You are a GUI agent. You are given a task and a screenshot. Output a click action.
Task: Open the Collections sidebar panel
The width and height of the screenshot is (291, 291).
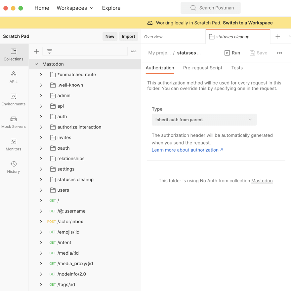click(x=13, y=55)
